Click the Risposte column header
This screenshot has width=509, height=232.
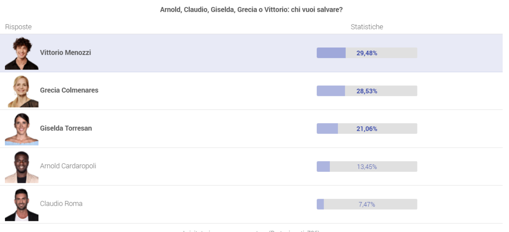coord(18,27)
